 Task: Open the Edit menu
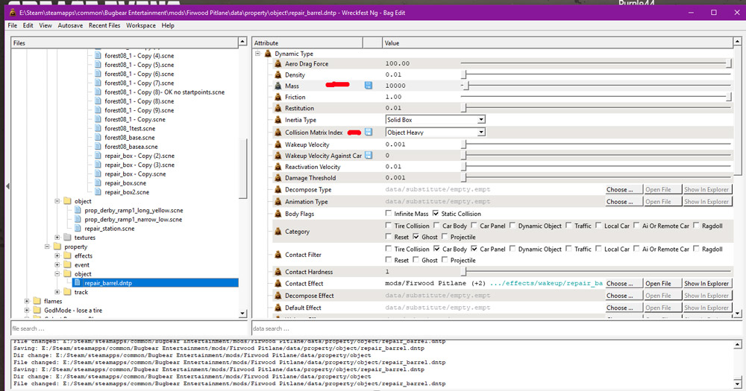28,25
